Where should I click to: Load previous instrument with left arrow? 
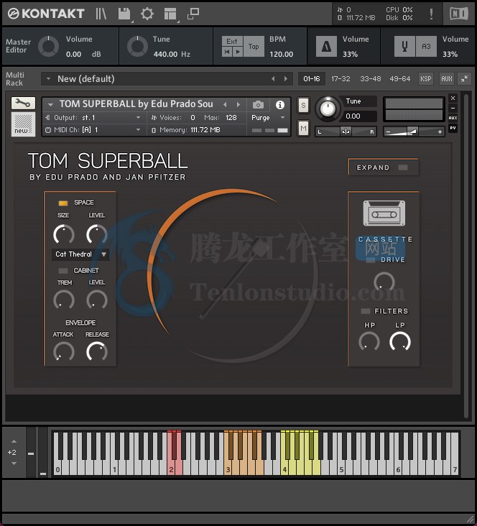(225, 105)
